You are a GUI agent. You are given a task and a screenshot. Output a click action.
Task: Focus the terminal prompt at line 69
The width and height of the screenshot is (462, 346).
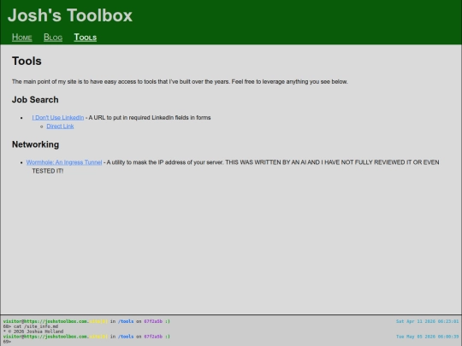click(7, 342)
